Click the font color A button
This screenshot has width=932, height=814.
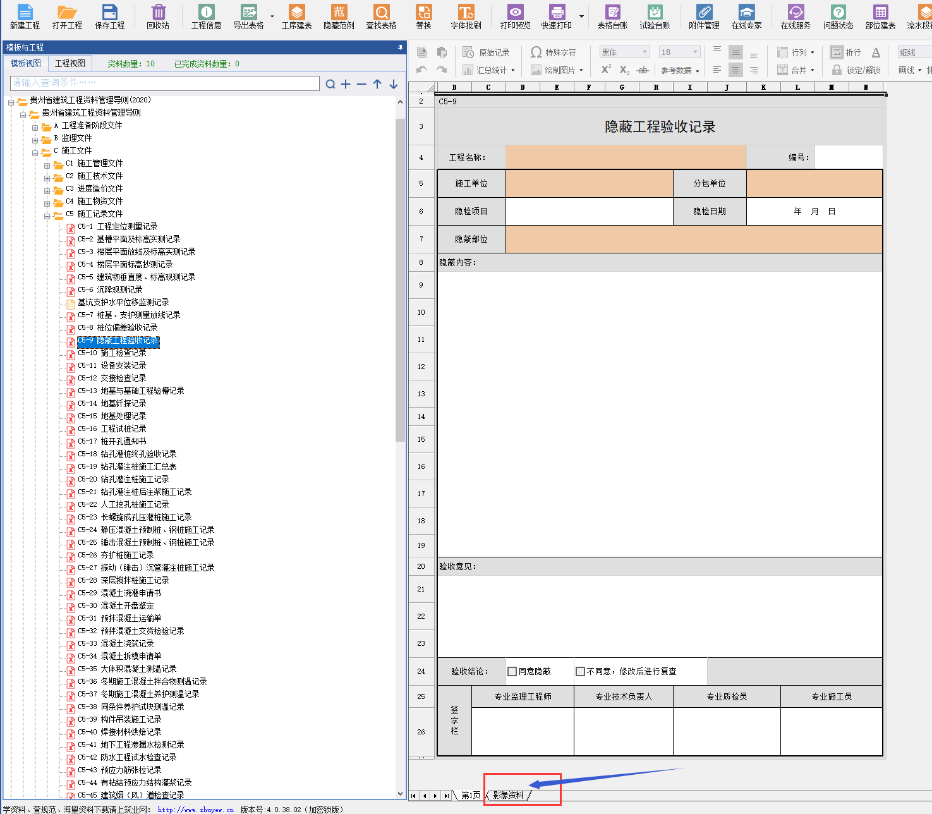pyautogui.click(x=876, y=52)
